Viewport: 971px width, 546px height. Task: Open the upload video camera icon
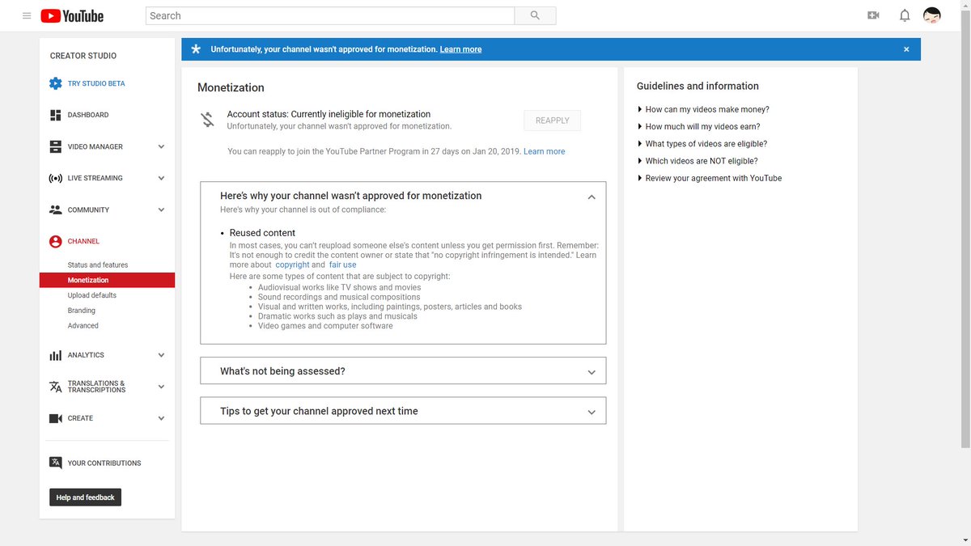pyautogui.click(x=873, y=15)
